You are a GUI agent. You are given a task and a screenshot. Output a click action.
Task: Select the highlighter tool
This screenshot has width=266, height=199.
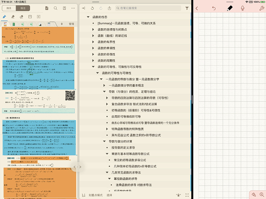[13, 17]
